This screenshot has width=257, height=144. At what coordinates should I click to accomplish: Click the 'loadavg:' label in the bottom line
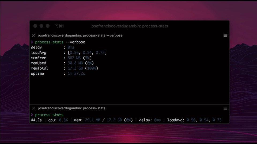pos(176,120)
